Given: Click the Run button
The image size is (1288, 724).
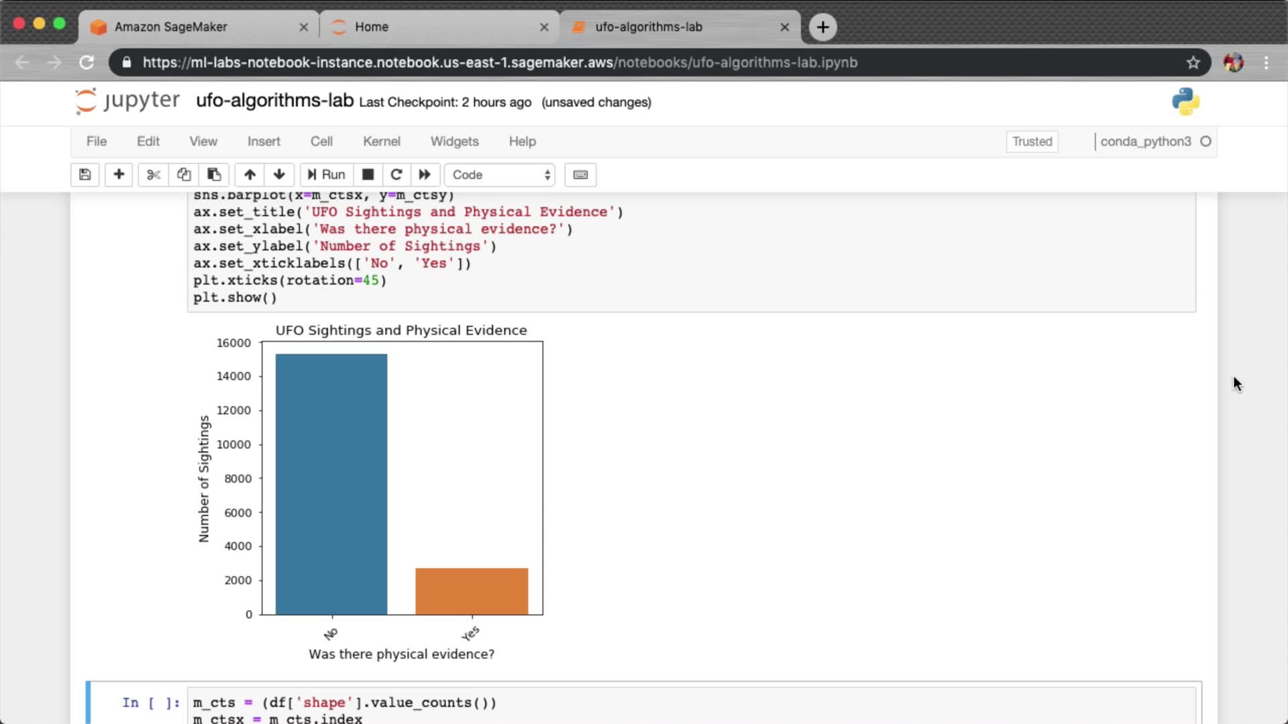Looking at the screenshot, I should point(327,175).
